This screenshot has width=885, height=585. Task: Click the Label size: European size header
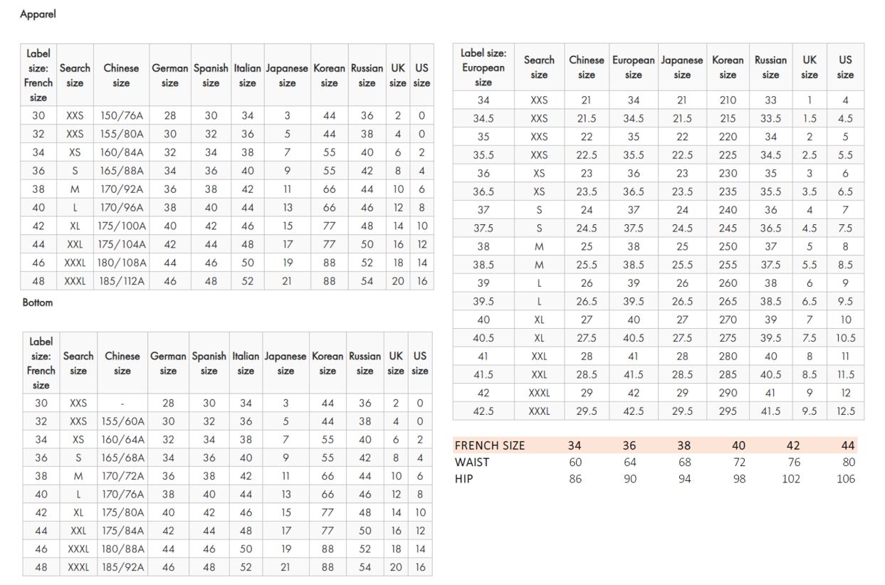pos(483,68)
